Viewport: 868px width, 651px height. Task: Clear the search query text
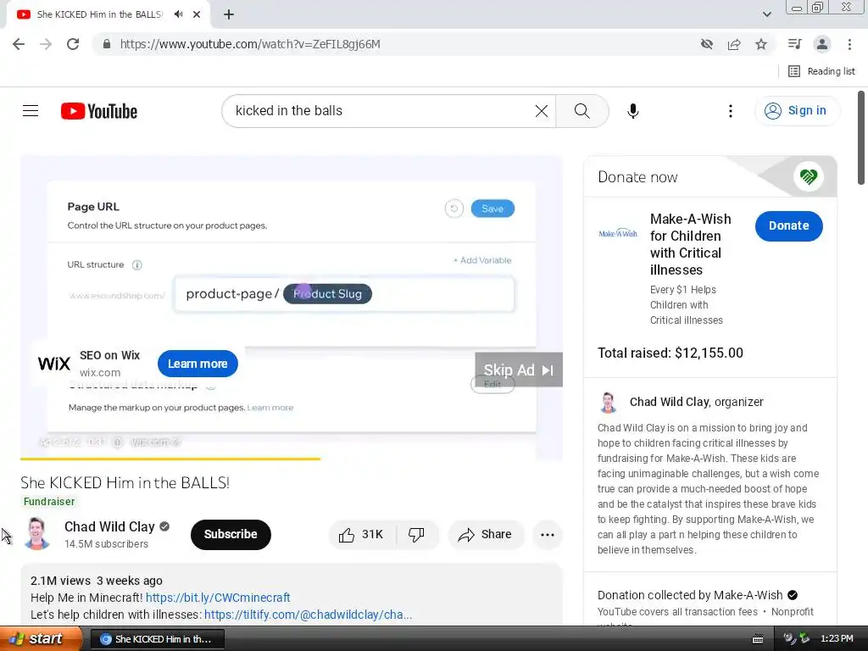pyautogui.click(x=542, y=111)
